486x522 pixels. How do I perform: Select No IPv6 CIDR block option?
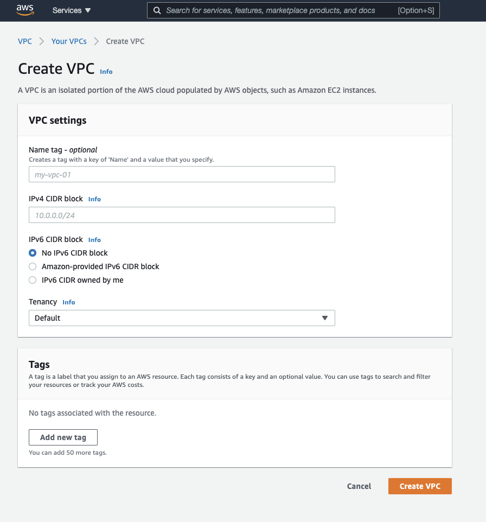33,253
